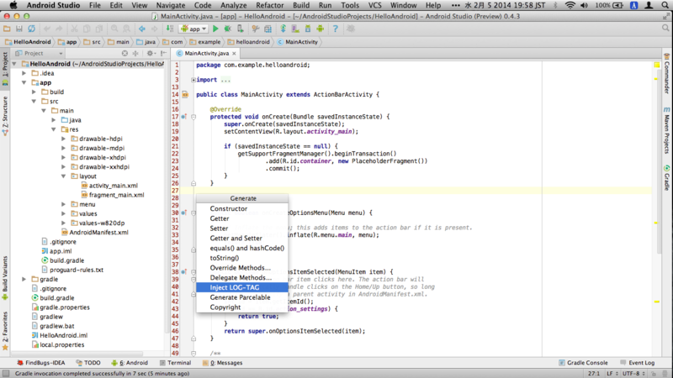Collapse the app folder
This screenshot has height=378, width=673.
pos(24,82)
